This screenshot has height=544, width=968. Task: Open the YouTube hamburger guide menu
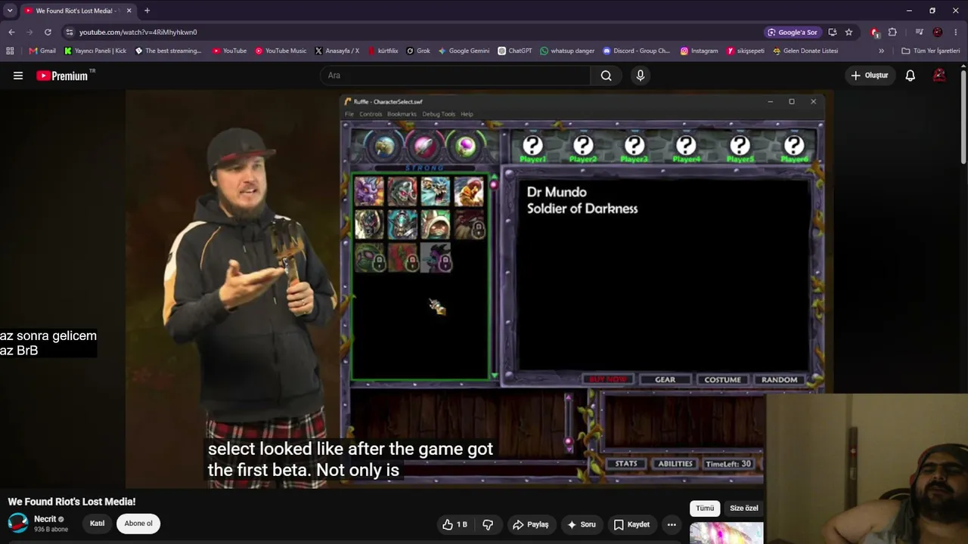(x=18, y=76)
